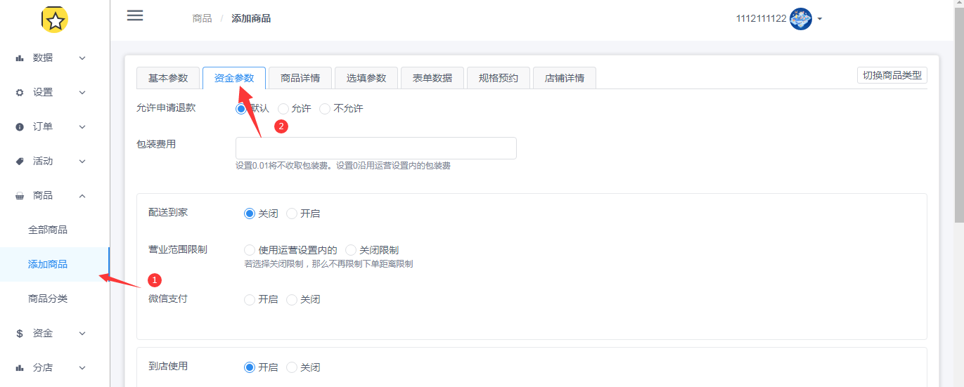964x387 pixels.
Task: Select 开启 for 到店使用
Action: pos(250,367)
